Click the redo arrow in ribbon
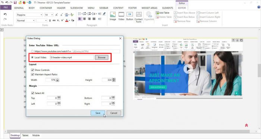The height and width of the screenshot is (139, 261). pyautogui.click(x=5, y=19)
